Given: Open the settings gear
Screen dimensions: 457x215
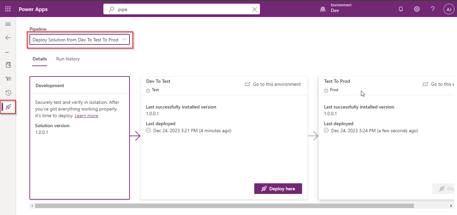Looking at the screenshot, I should point(417,9).
